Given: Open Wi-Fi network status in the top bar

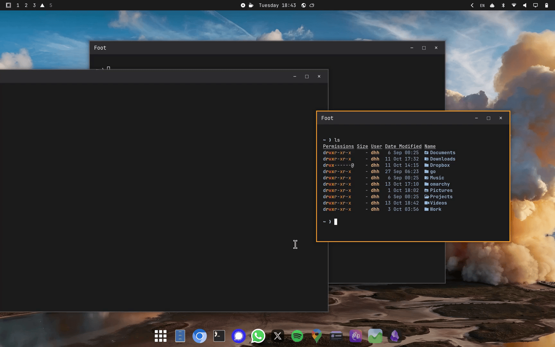Looking at the screenshot, I should coord(514,5).
